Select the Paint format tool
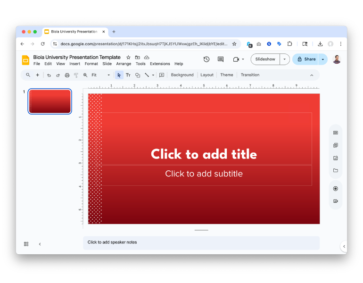Viewport: 363px width, 283px height. point(76,75)
